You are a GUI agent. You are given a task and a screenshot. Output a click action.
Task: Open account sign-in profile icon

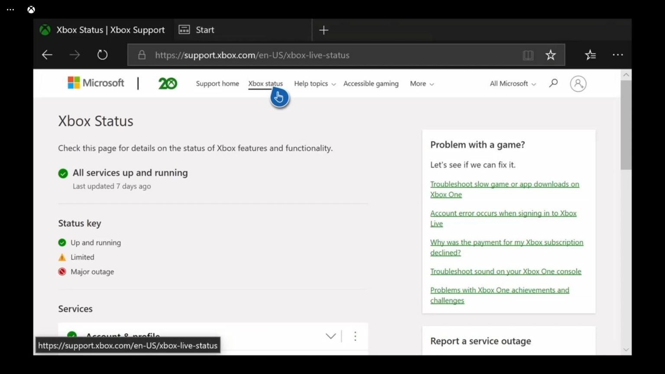578,84
